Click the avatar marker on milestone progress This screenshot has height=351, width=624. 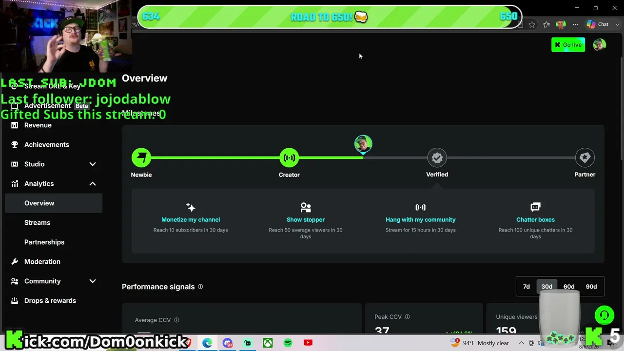(x=363, y=144)
